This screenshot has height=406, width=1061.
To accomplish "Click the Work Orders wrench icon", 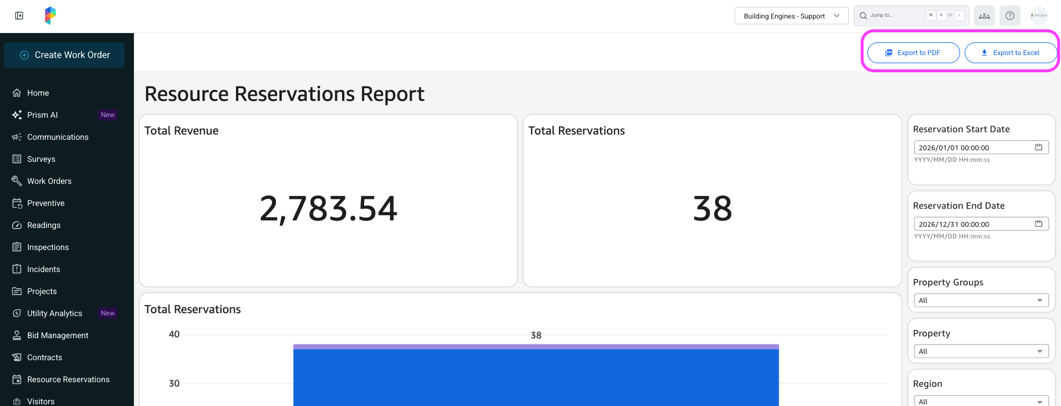I will coord(17,181).
